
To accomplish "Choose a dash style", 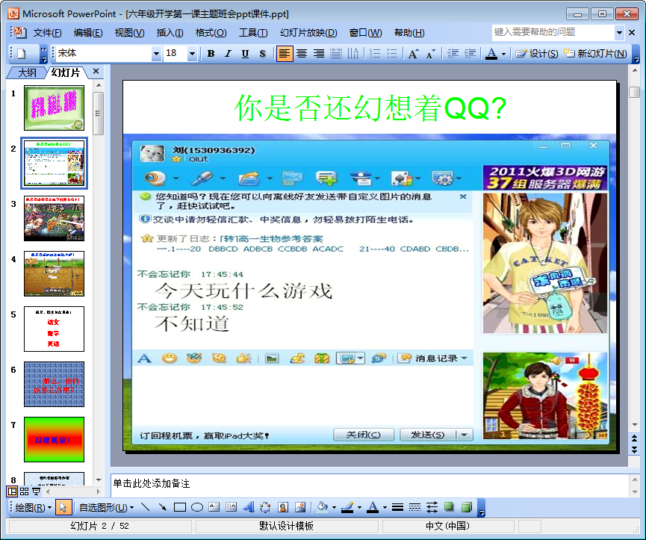I will [415, 507].
